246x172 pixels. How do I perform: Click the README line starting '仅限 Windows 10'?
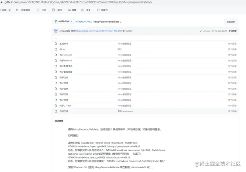tap(110, 167)
